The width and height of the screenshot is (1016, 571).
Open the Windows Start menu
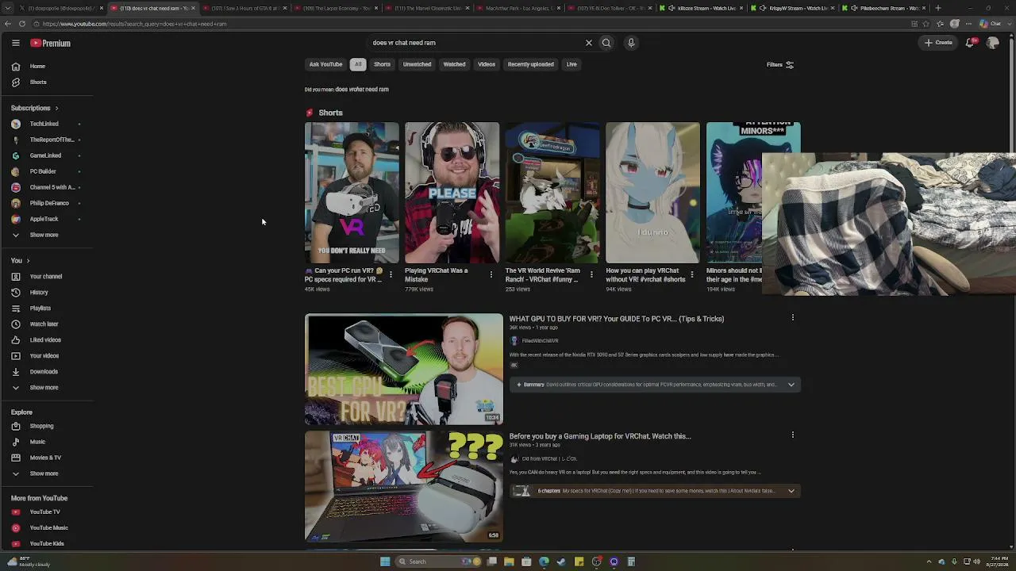385,561
